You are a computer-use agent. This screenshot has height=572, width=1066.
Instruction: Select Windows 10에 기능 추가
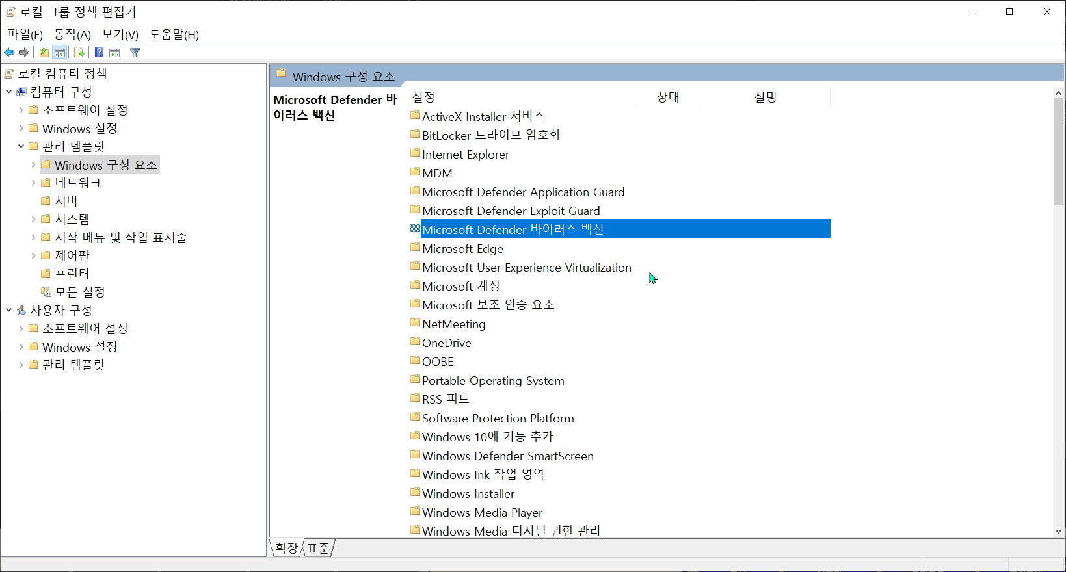(x=488, y=437)
